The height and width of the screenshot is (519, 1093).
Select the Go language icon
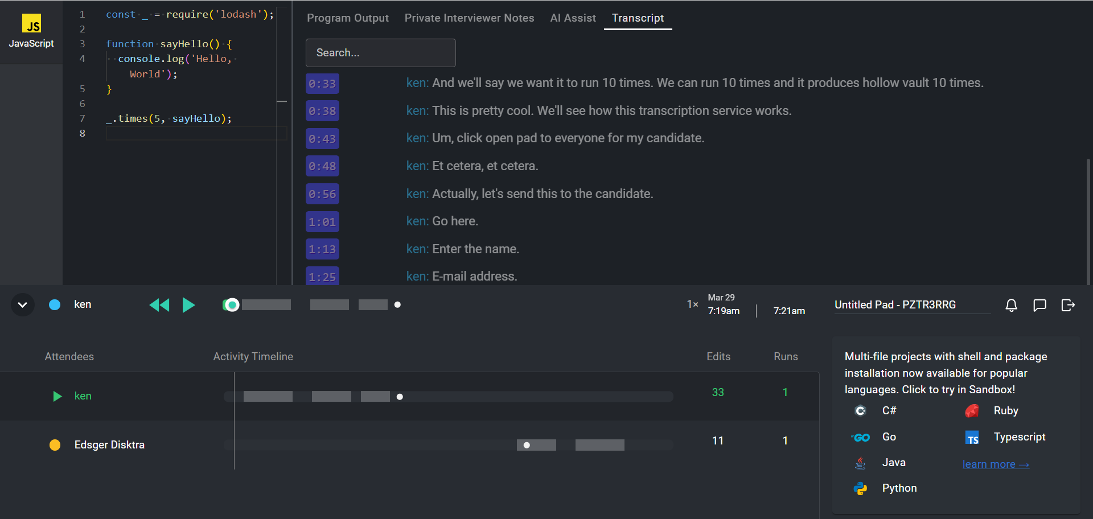coord(860,437)
